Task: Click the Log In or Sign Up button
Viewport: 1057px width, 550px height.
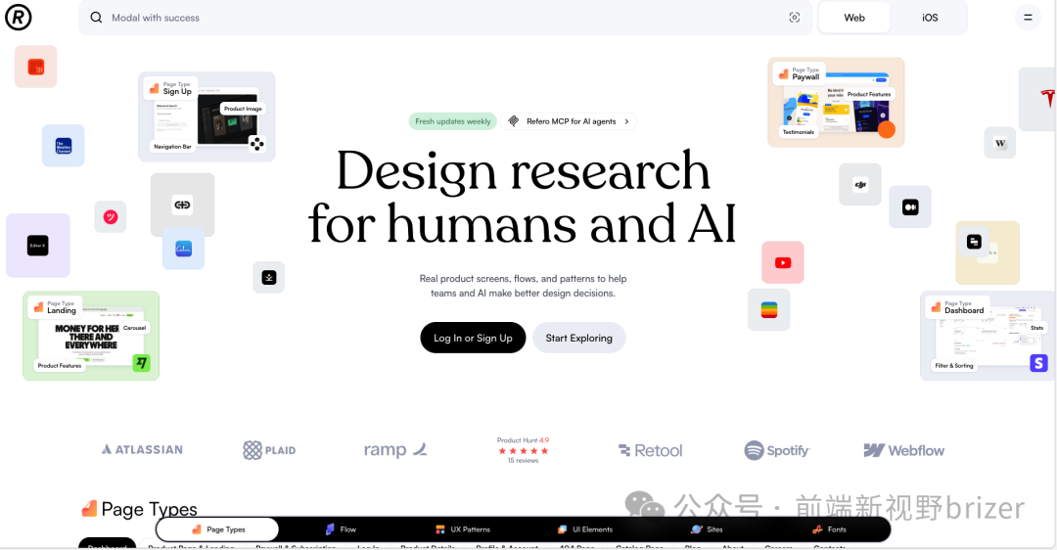Action: coord(473,338)
